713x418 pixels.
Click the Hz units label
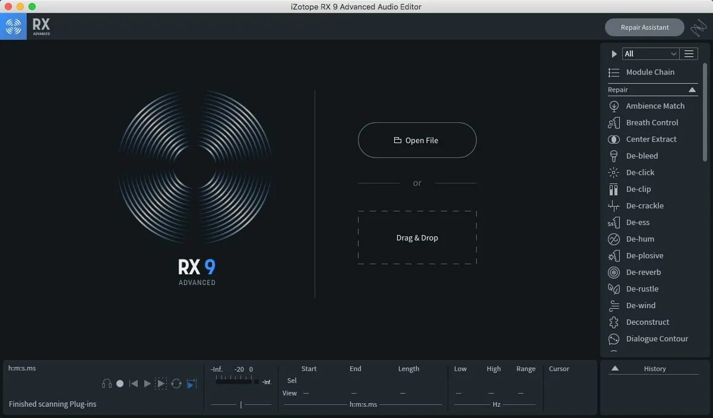(x=496, y=404)
